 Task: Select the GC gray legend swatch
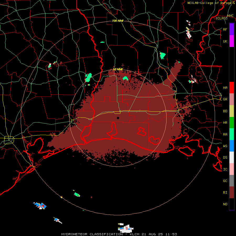coord(232,181)
